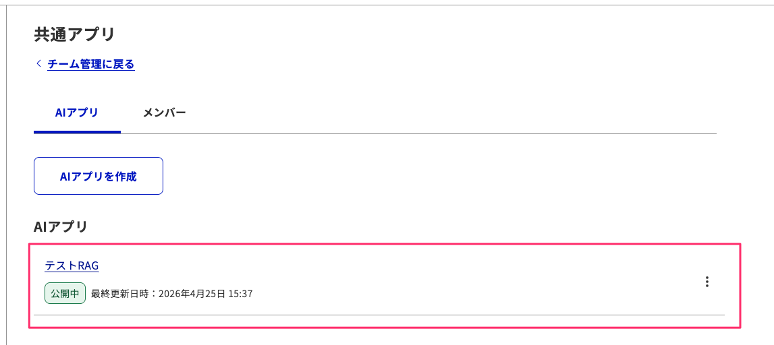Screen dimensions: 774x345
Task: Select the AIアプリ tab
Action: (x=77, y=113)
